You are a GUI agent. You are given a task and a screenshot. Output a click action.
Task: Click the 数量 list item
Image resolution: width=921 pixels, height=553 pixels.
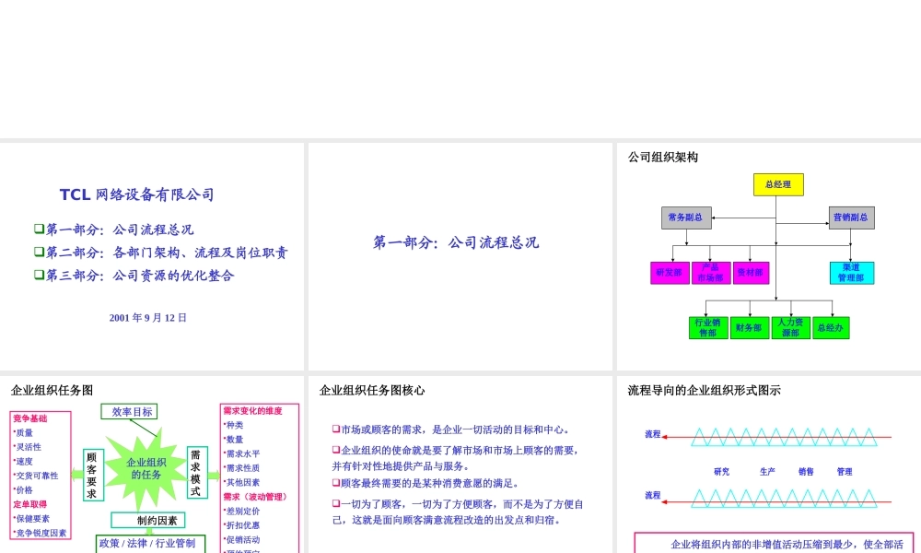tap(234, 440)
